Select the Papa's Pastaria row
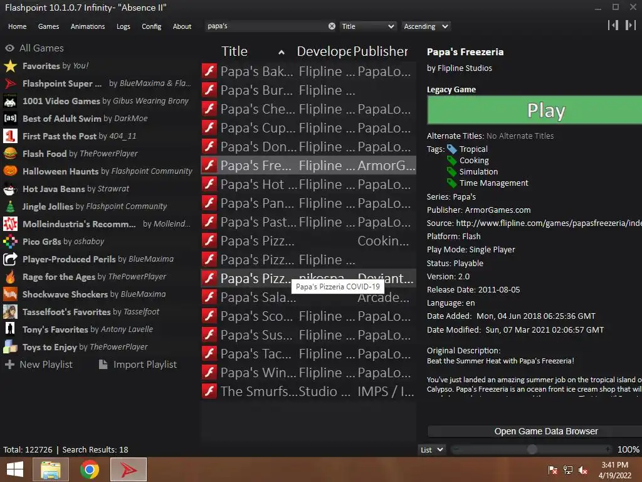 click(308, 222)
